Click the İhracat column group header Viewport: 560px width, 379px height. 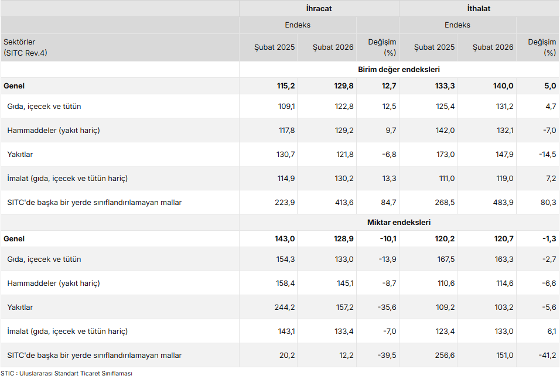[x=319, y=9]
